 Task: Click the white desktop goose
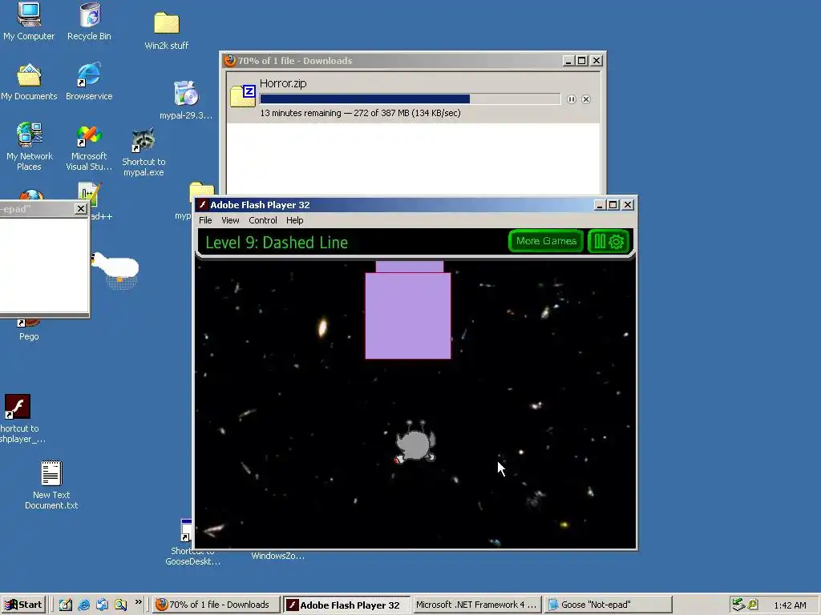coord(115,269)
